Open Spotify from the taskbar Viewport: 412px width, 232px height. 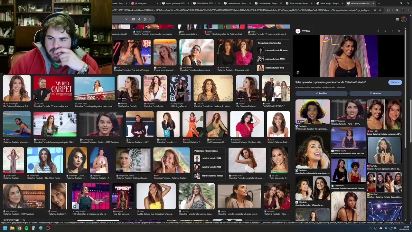pyautogui.click(x=26, y=228)
